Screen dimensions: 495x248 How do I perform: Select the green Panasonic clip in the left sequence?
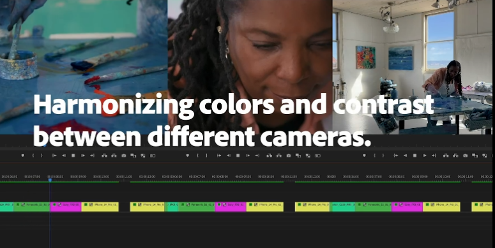pyautogui.click(x=31, y=207)
